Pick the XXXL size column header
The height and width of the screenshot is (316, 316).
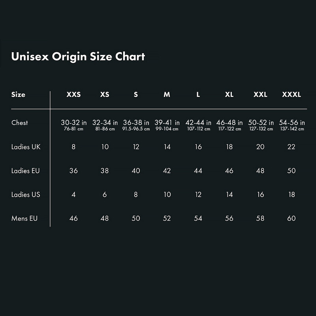(292, 95)
